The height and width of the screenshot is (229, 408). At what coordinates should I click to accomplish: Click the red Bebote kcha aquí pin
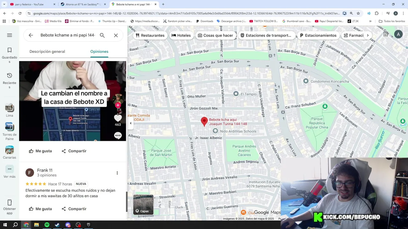click(x=204, y=121)
